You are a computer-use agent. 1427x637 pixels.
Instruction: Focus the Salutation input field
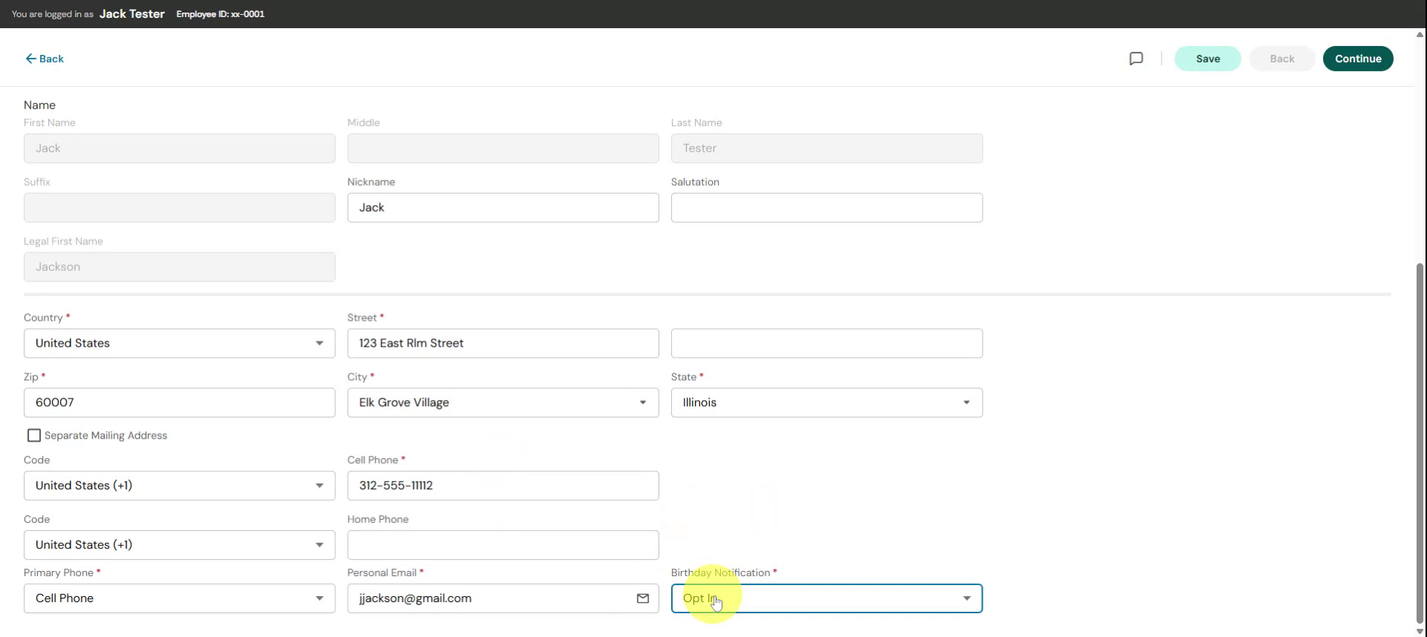tap(826, 208)
